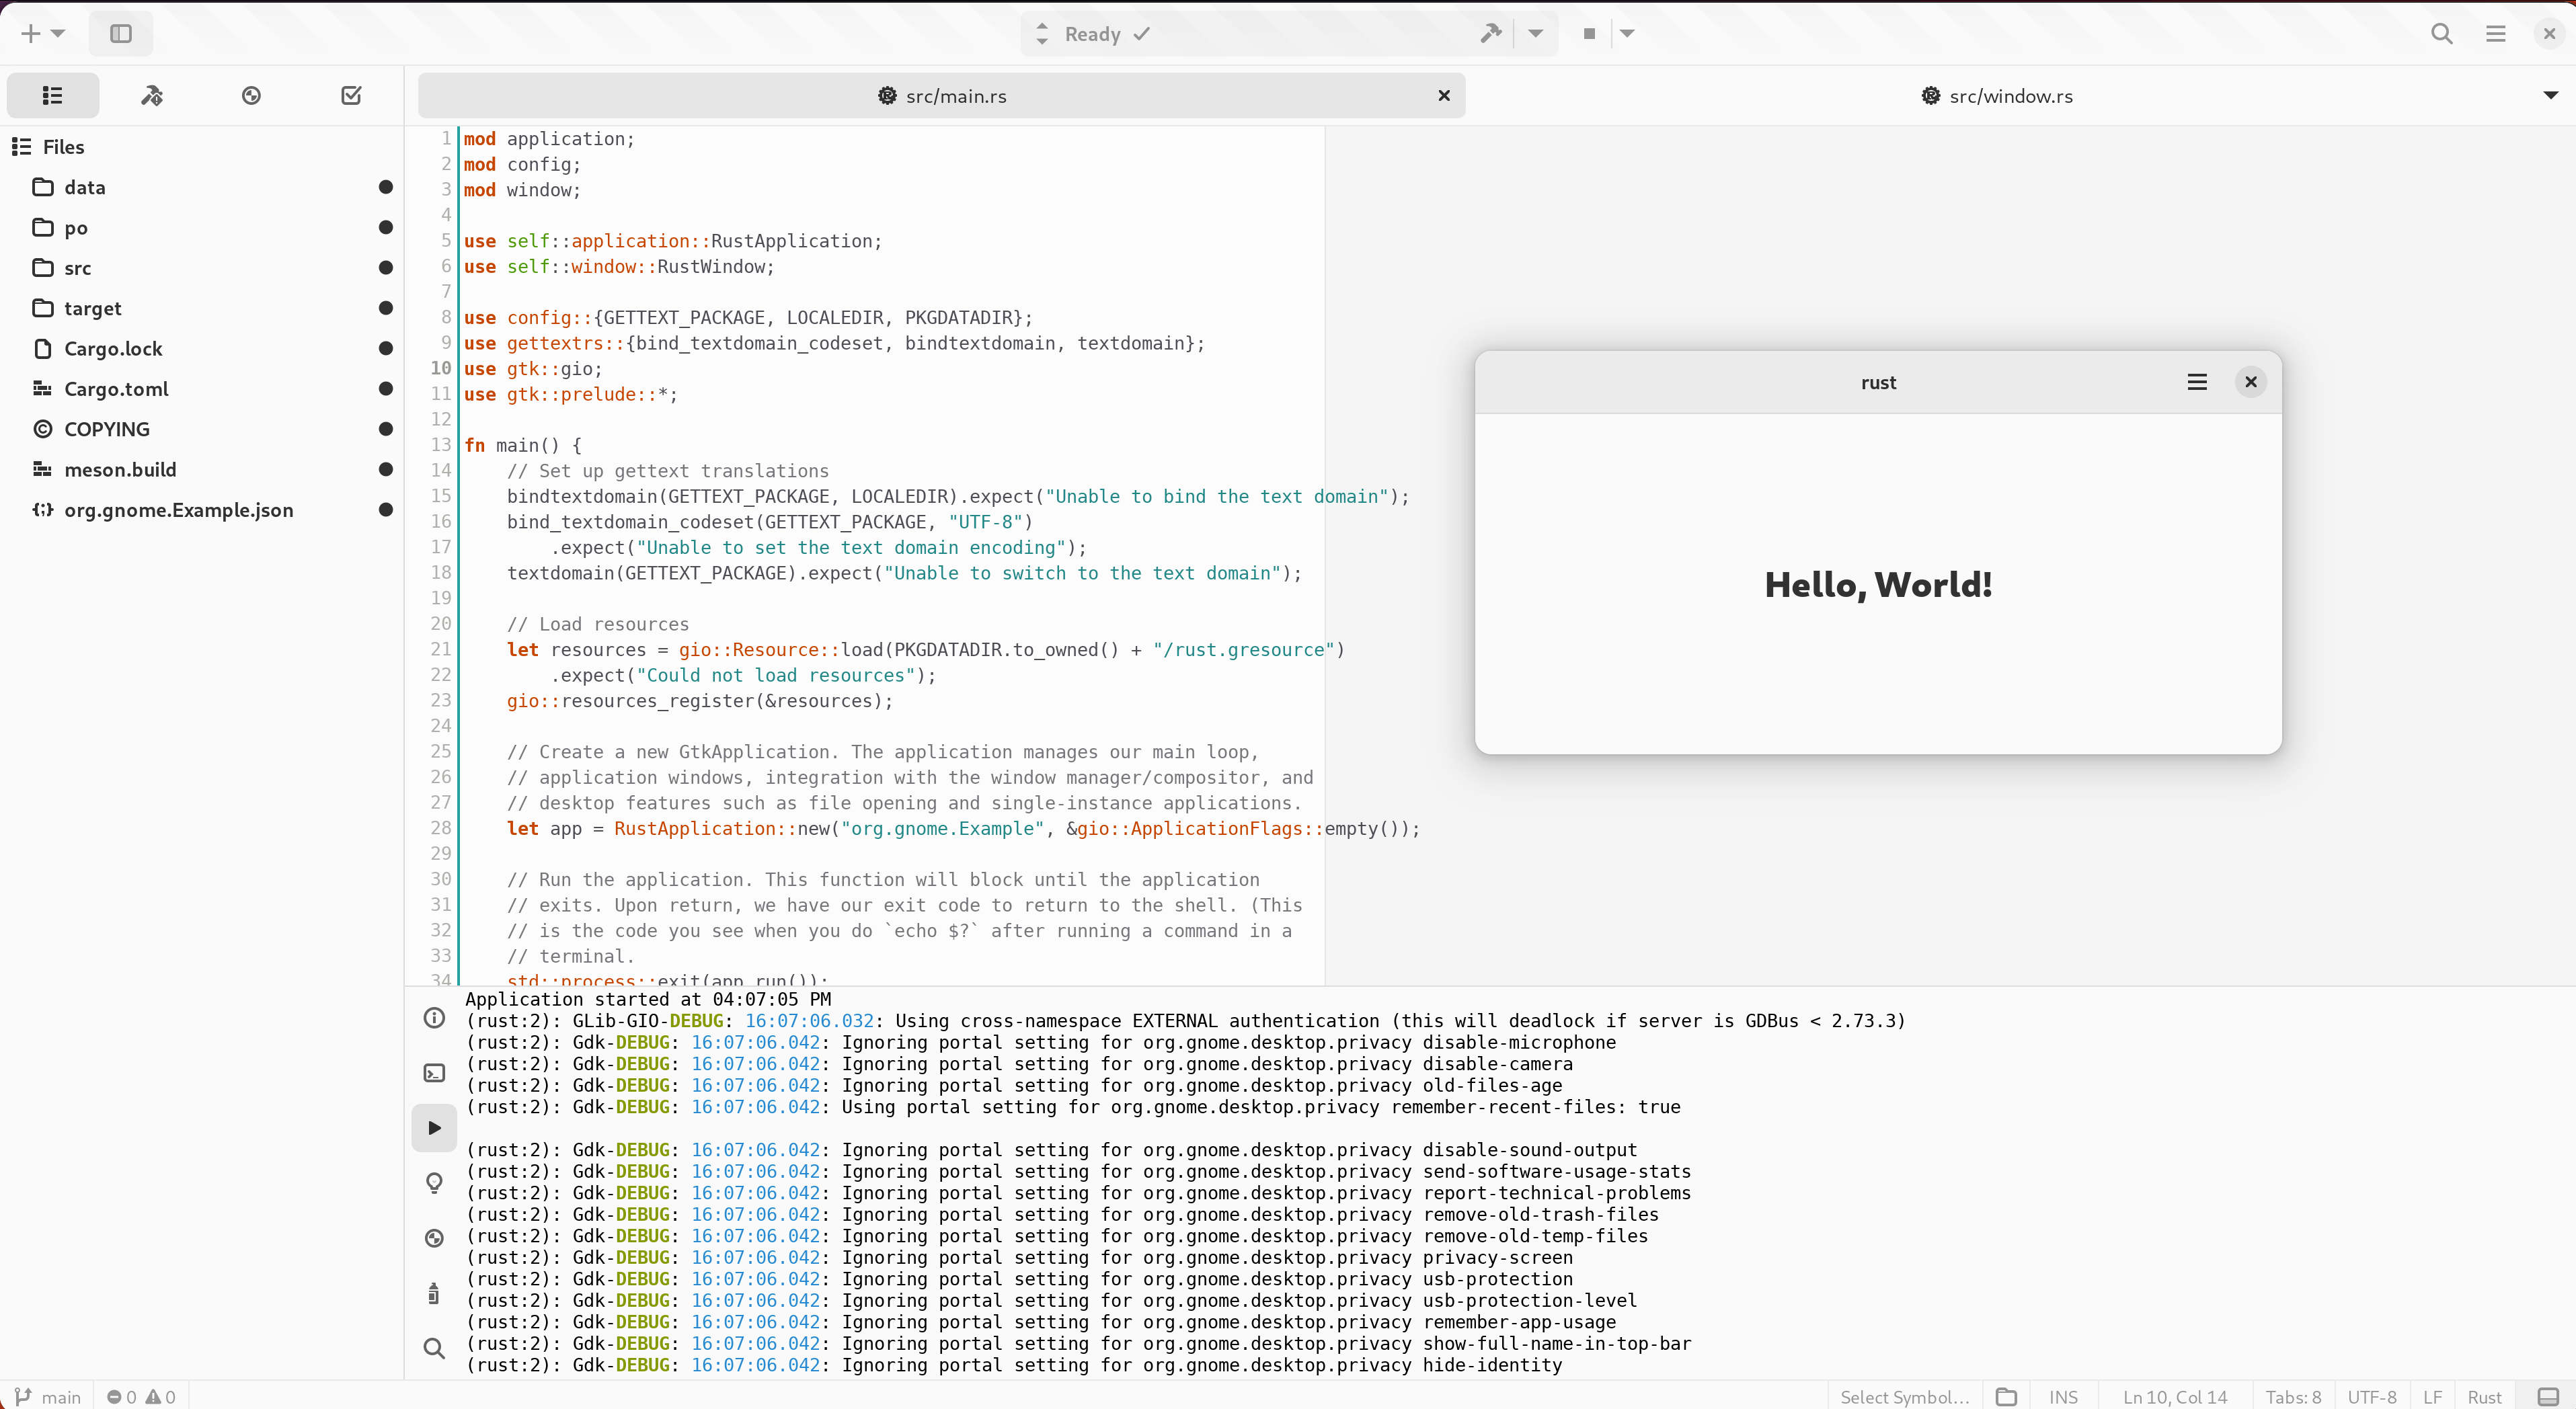
Task: Stop the running application
Action: tap(1589, 34)
